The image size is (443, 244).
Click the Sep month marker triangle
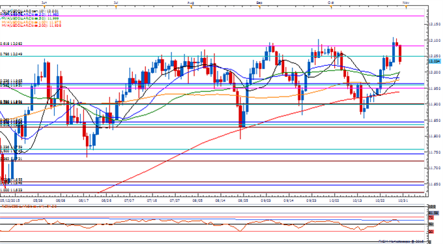260,7
